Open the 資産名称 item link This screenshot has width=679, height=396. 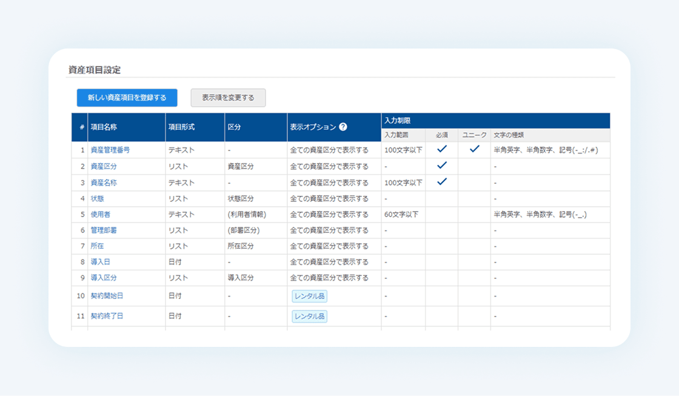[104, 183]
